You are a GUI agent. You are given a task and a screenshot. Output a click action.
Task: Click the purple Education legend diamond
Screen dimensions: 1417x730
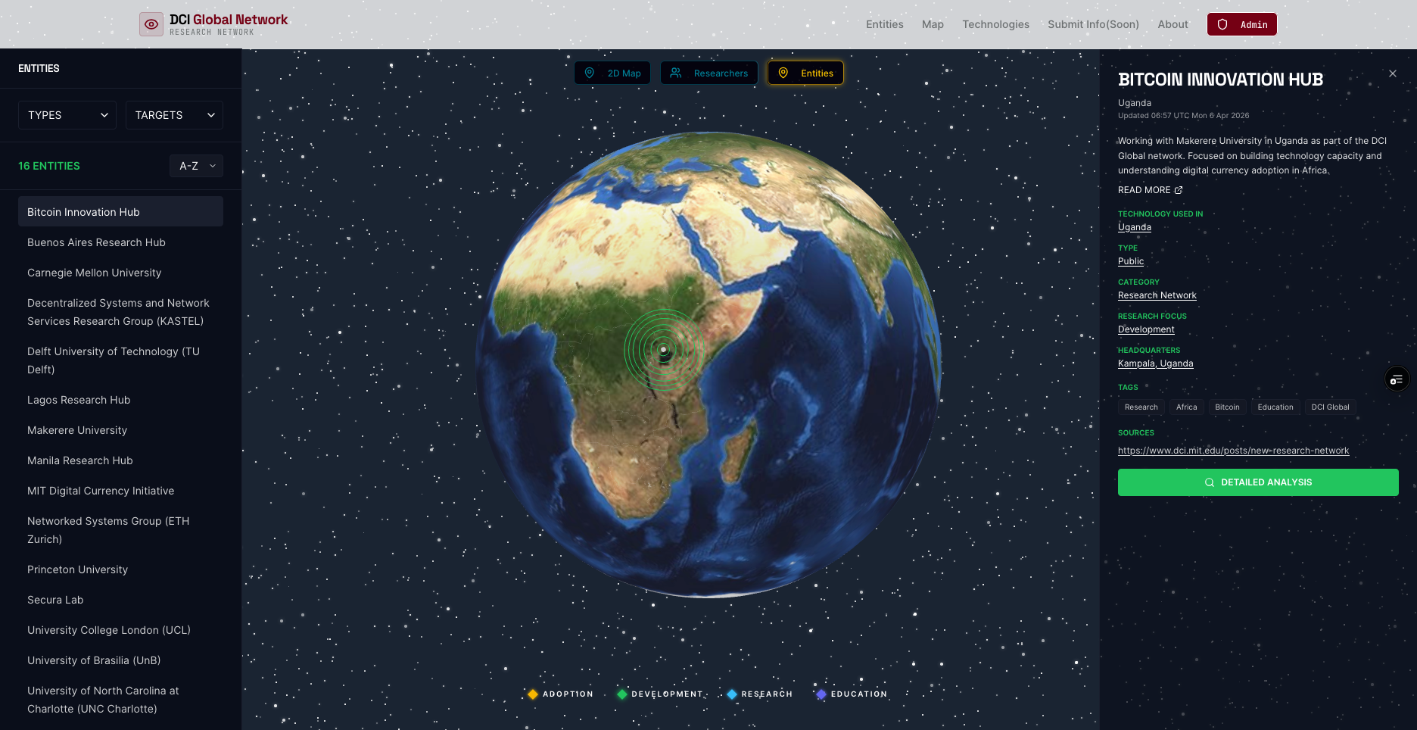(821, 694)
